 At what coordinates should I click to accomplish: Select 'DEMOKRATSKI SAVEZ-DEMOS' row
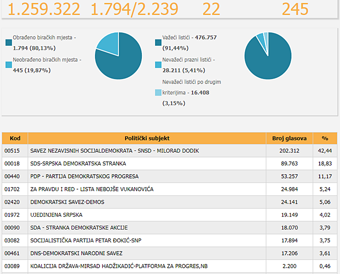[170, 202]
